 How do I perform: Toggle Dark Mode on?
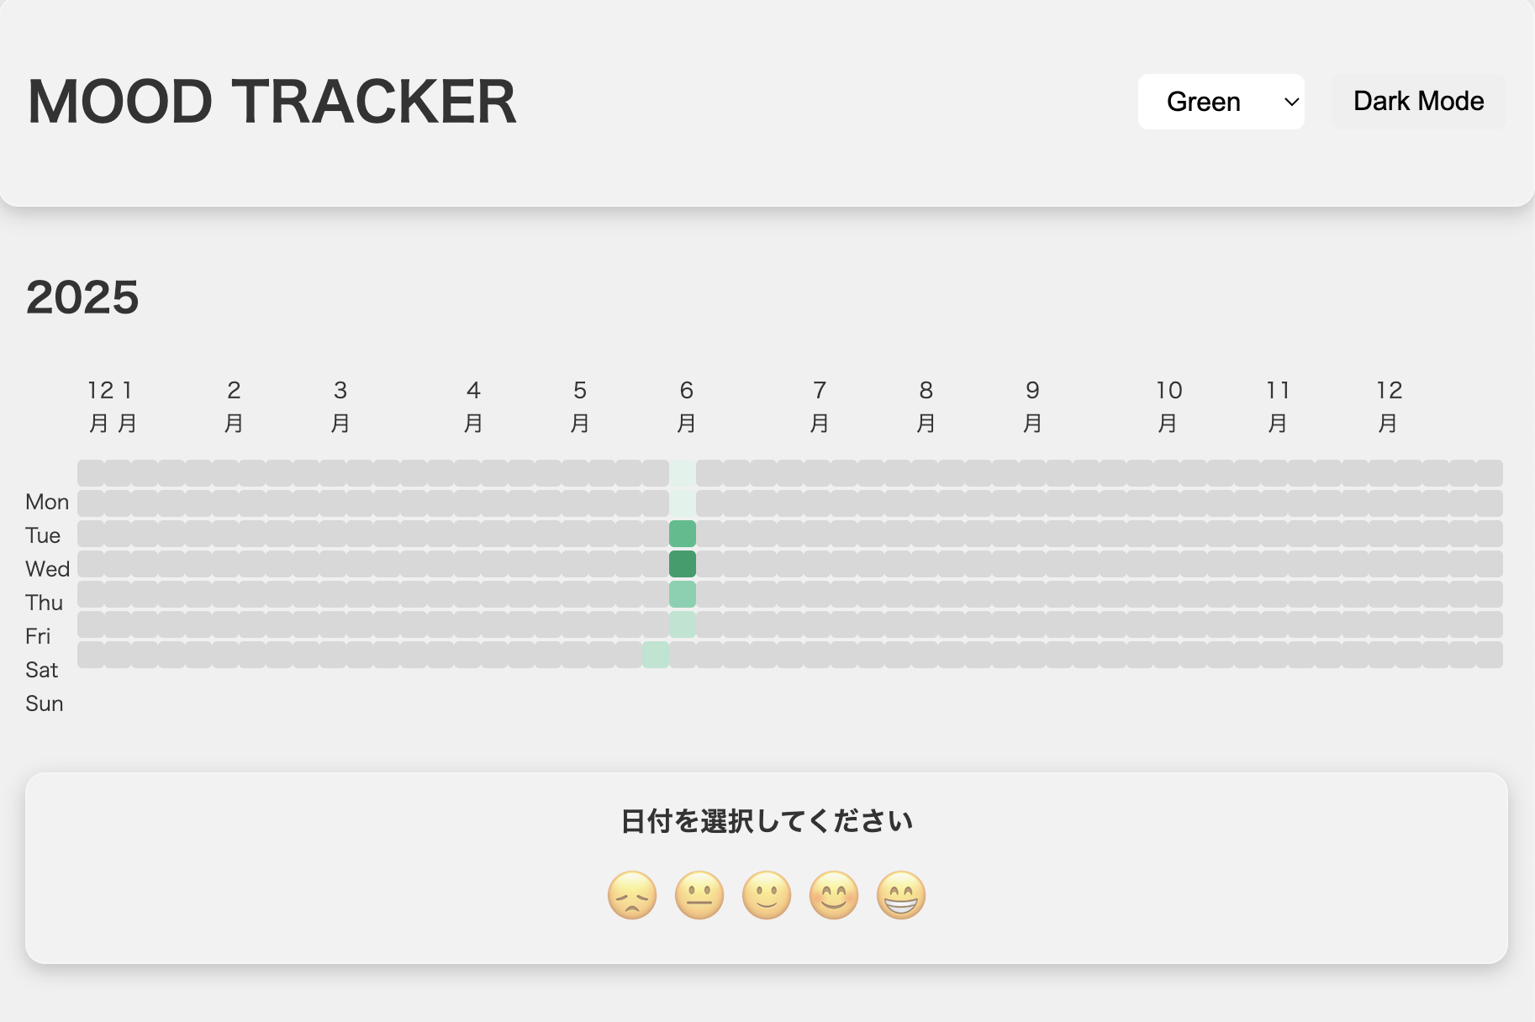pyautogui.click(x=1418, y=102)
